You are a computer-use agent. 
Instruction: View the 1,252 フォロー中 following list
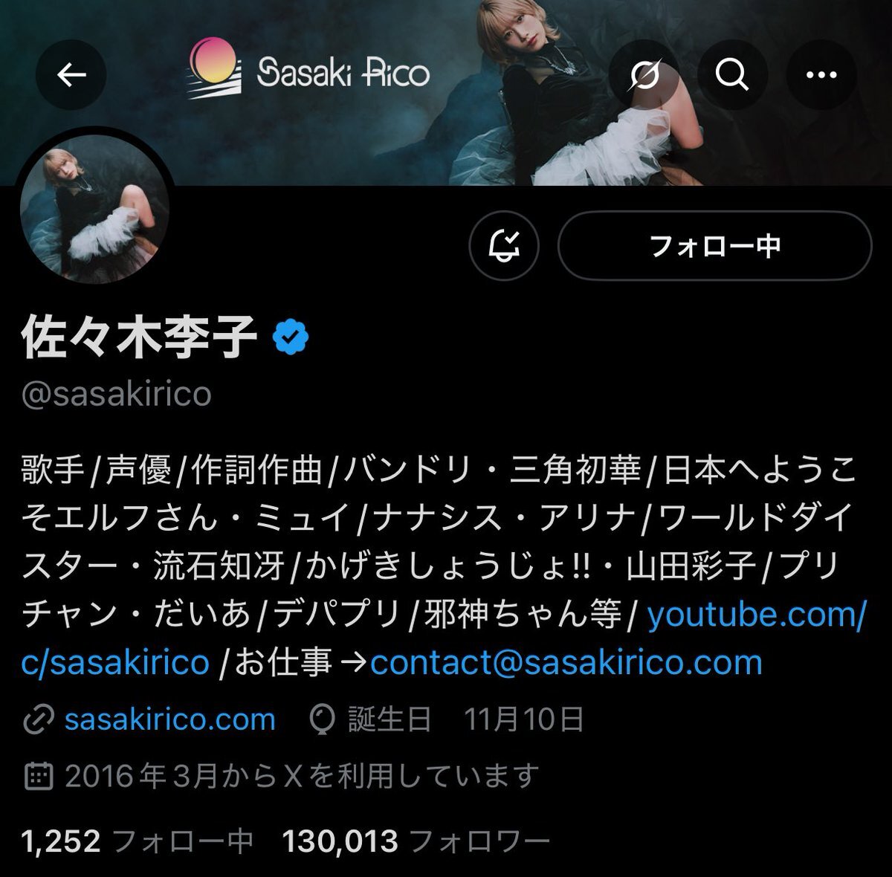138,841
